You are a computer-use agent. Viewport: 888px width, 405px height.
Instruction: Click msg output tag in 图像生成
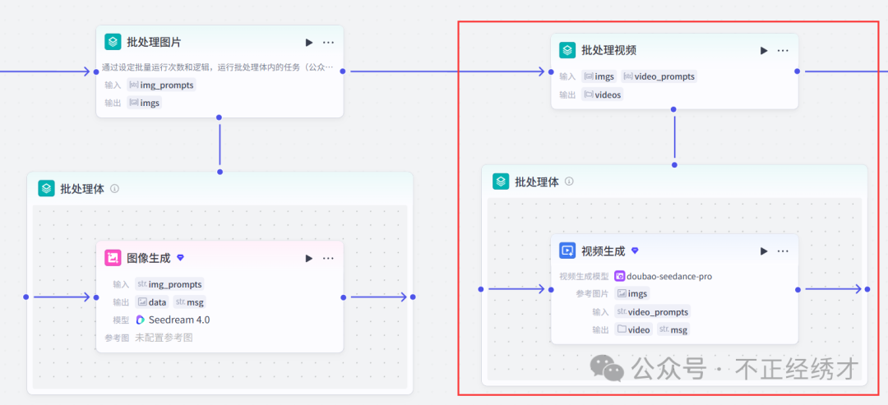tap(189, 302)
